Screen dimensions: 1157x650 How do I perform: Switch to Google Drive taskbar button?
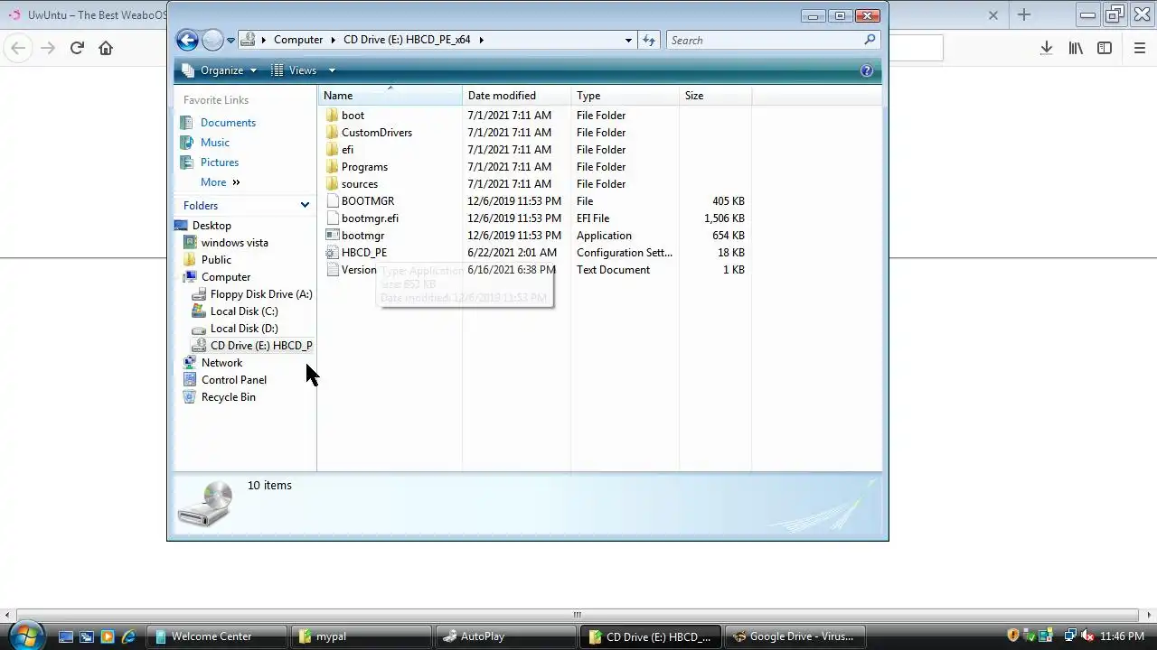[x=795, y=636]
